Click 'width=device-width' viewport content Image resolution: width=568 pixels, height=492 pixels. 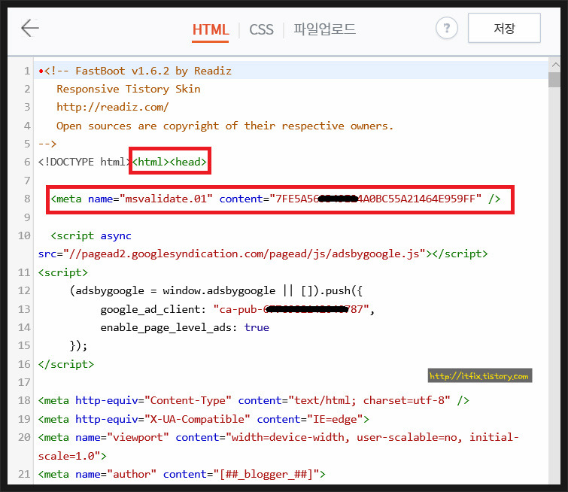[288, 438]
